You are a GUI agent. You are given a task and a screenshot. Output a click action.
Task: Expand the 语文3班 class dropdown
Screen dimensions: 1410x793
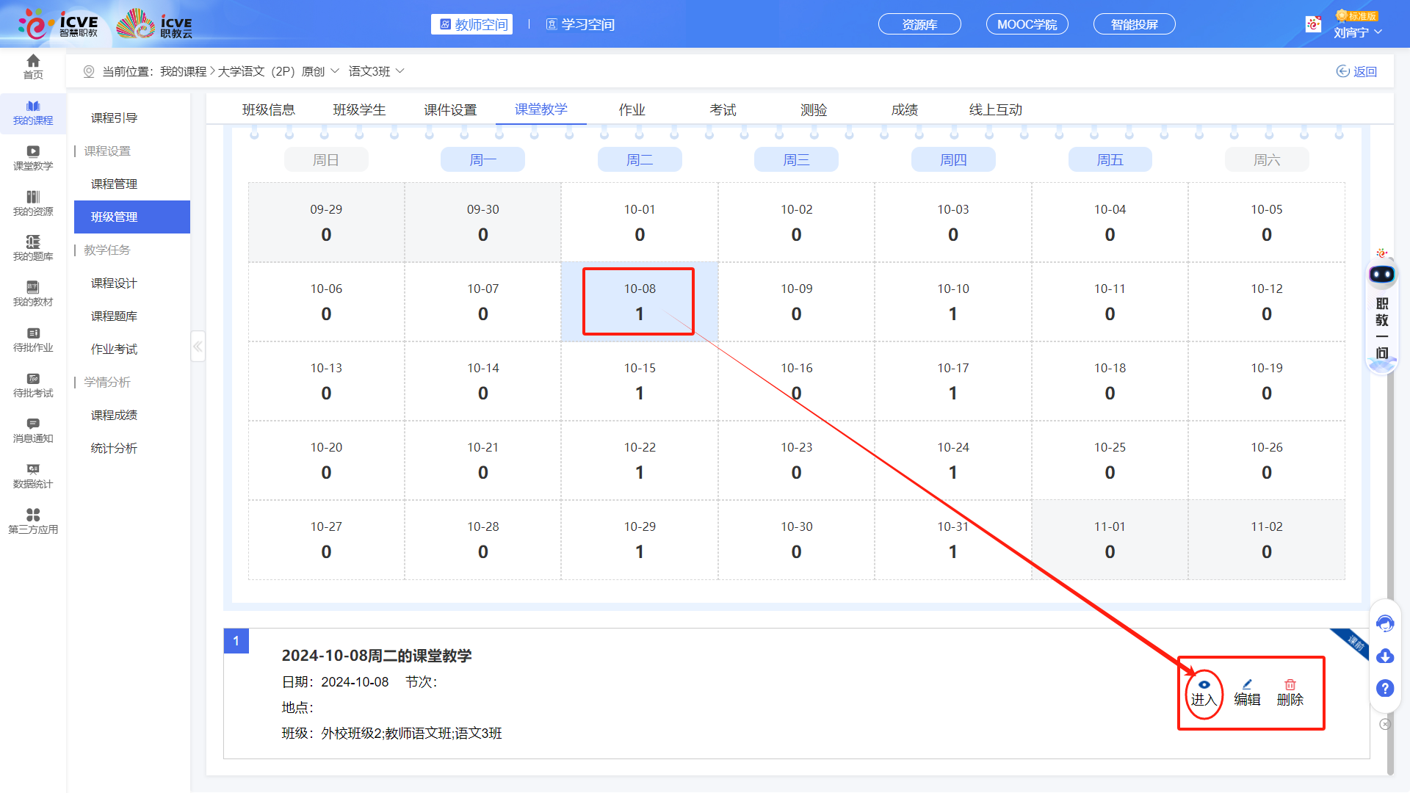click(373, 70)
